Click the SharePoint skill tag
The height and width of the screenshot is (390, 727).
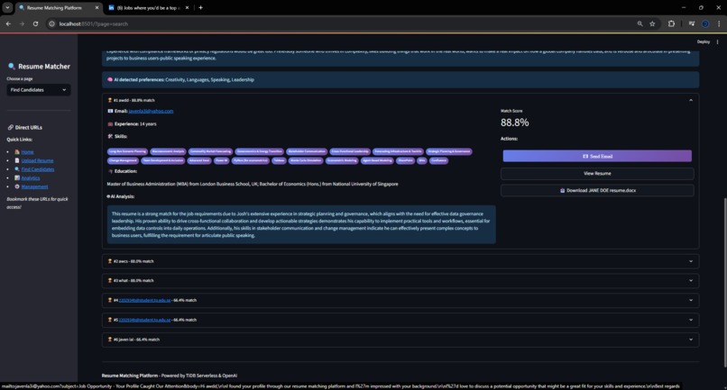[x=405, y=160]
